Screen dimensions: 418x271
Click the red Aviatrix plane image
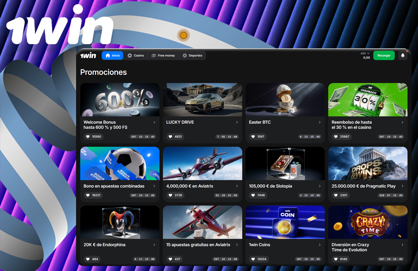(202, 222)
